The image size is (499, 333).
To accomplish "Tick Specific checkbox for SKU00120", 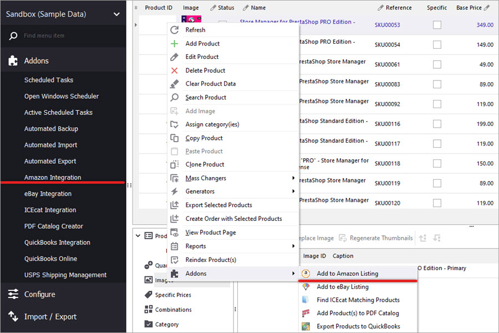I will click(x=437, y=203).
